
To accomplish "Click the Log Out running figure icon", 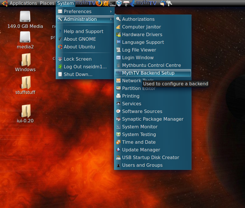I will (x=60, y=67).
